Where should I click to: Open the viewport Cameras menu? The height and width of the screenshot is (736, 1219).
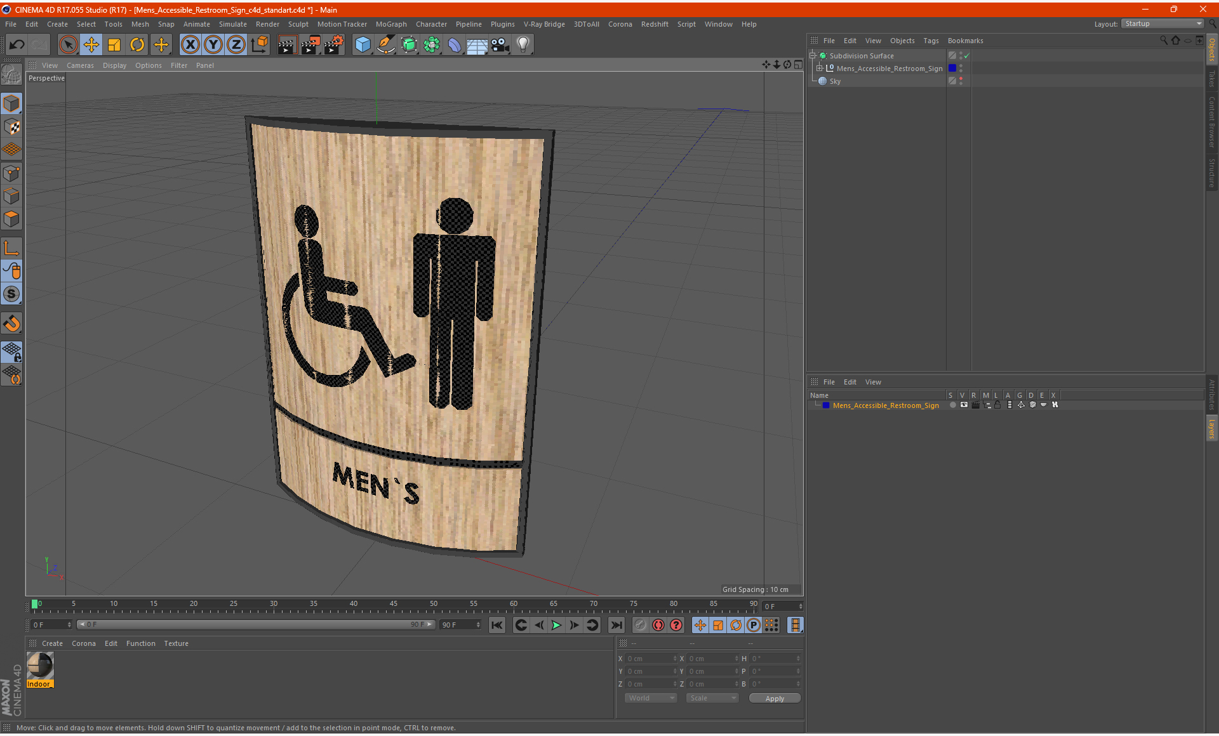click(x=80, y=65)
